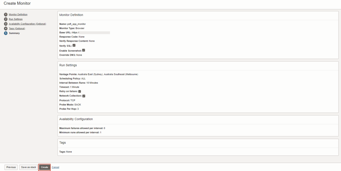Screen dimensions: 341x171
Task: Toggle the Enable Screenshot checkbox
Action: [x=84, y=50]
